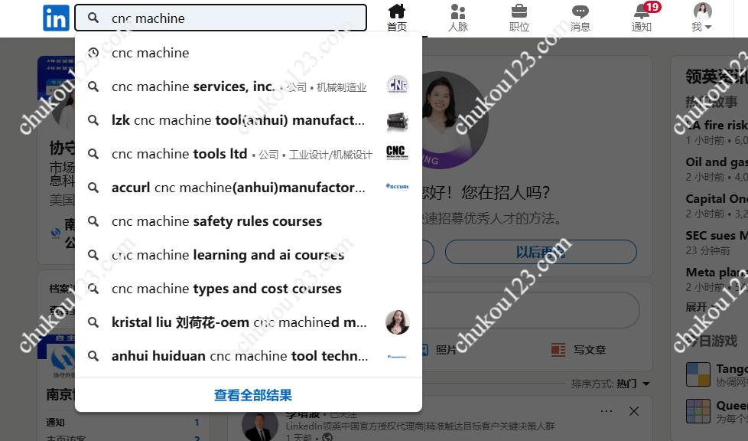The width and height of the screenshot is (748, 441).
Task: Select 'cnc machine safety rules courses' suggestion
Action: pos(216,221)
